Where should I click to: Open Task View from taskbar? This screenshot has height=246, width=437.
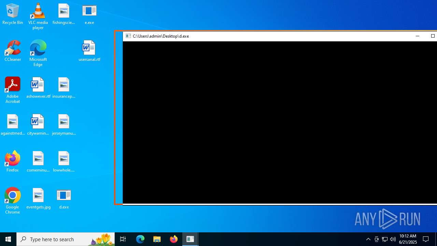[123, 239]
